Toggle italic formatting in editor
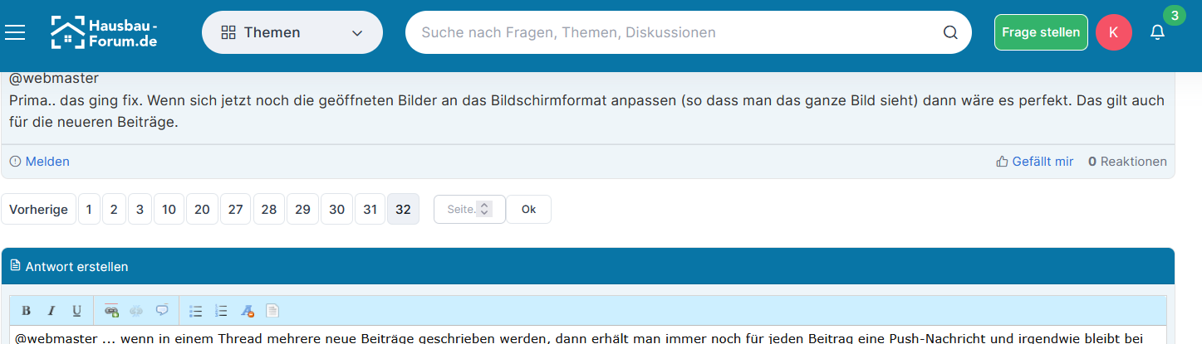Viewport: 1202px width, 344px height. [x=51, y=311]
